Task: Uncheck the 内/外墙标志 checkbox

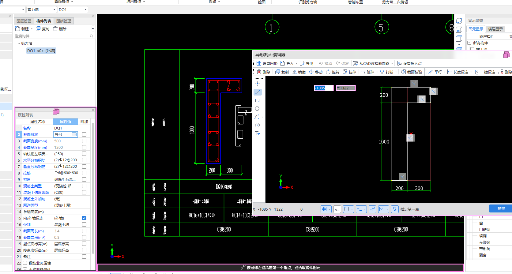Action: pyautogui.click(x=84, y=218)
